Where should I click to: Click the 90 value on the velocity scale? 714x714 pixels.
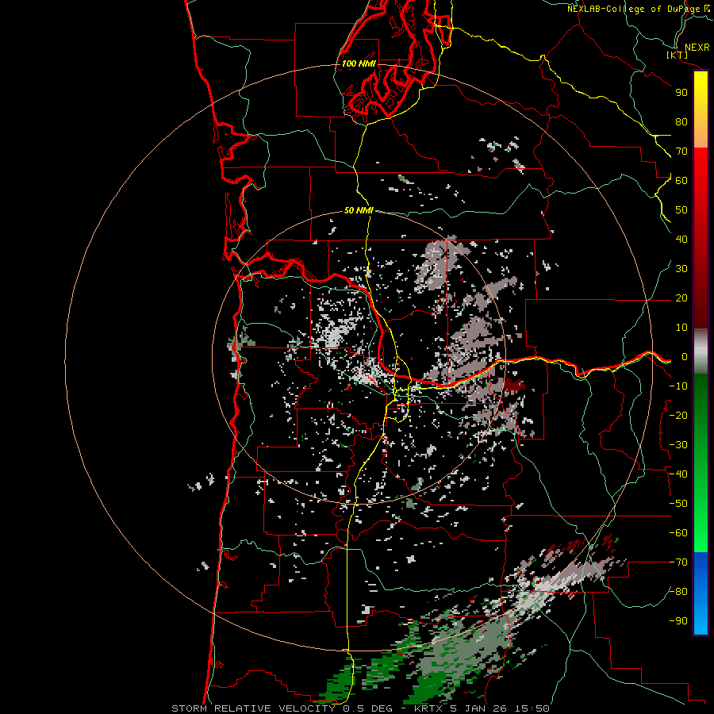(x=681, y=93)
